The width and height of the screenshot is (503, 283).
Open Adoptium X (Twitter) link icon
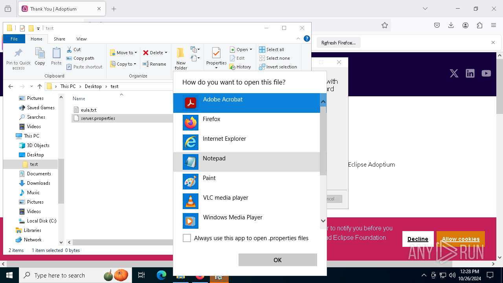click(x=454, y=74)
